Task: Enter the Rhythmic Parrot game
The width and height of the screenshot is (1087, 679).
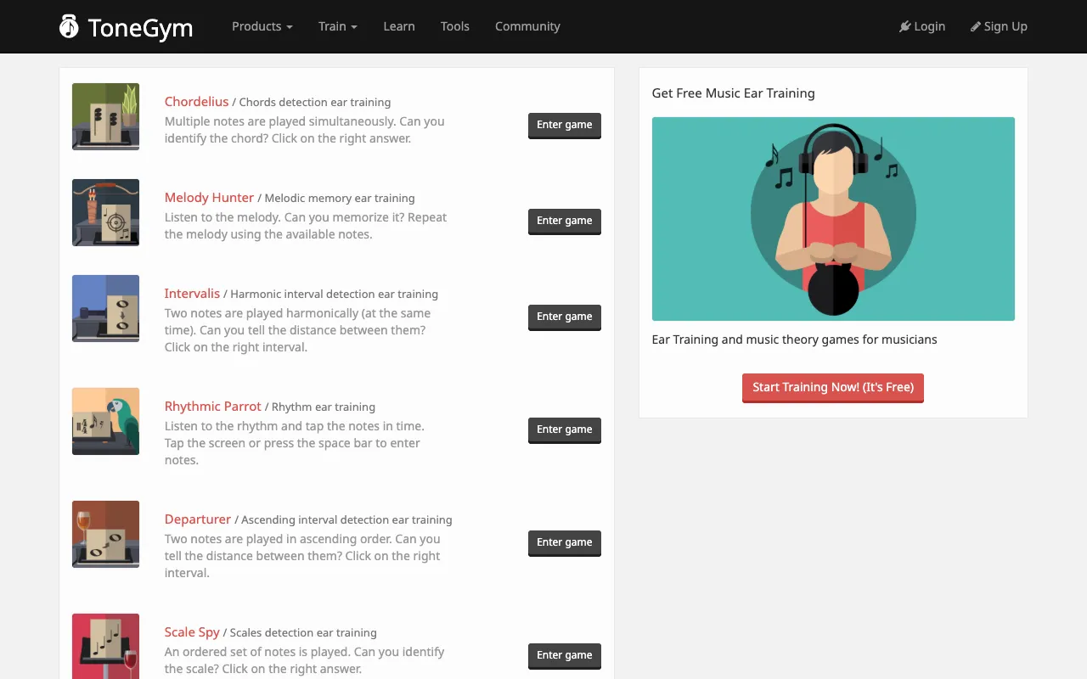Action: tap(565, 429)
